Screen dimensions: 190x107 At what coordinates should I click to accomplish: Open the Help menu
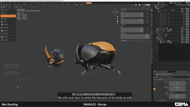pos(18,3)
